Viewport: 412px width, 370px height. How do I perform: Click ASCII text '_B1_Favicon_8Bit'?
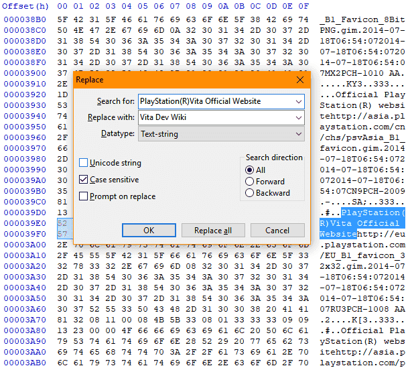coord(362,19)
